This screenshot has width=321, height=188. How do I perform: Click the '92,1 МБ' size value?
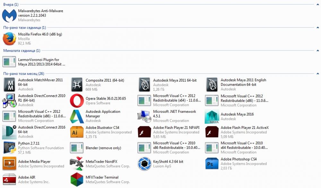24,43
